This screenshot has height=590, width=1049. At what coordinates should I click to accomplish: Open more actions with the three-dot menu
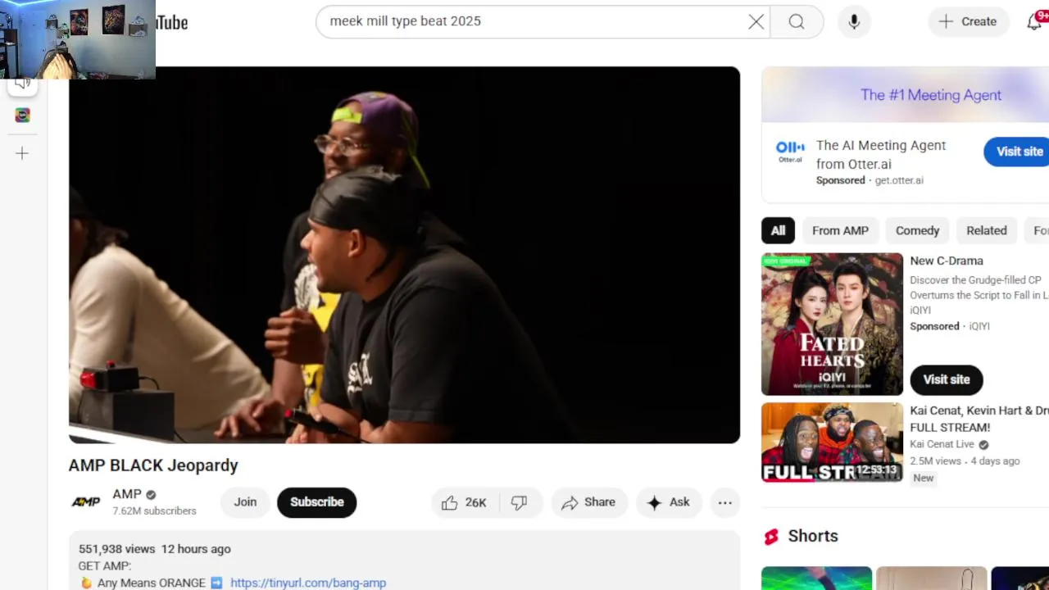pyautogui.click(x=725, y=502)
